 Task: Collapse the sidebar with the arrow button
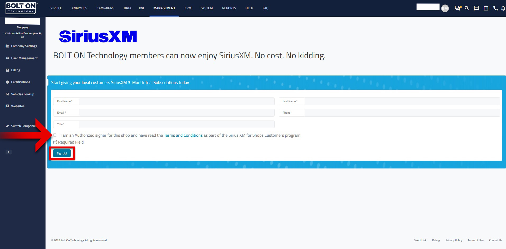9,152
